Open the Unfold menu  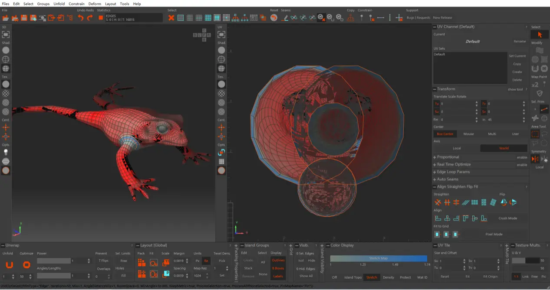click(59, 4)
